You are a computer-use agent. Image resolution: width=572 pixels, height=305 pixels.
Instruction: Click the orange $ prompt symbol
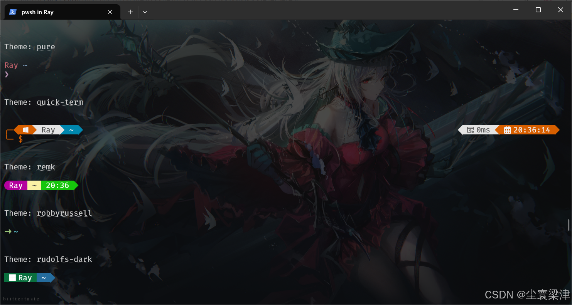tap(20, 139)
